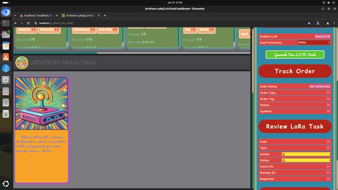Open the Deal Preference dropdown
The image size is (338, 190).
pos(314,42)
